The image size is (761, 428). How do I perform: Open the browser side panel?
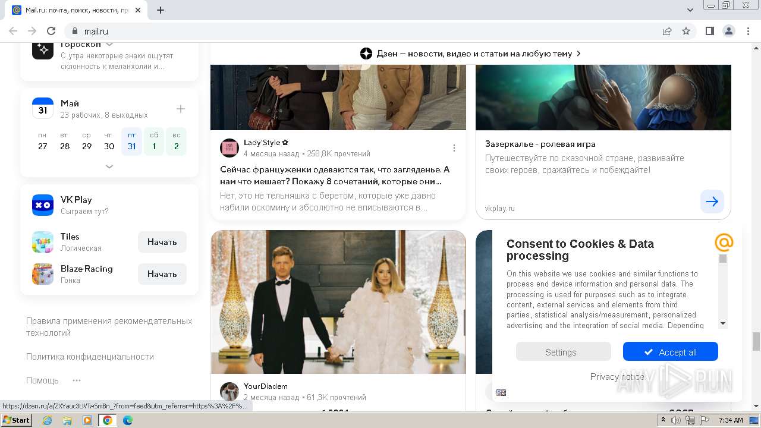(710, 31)
